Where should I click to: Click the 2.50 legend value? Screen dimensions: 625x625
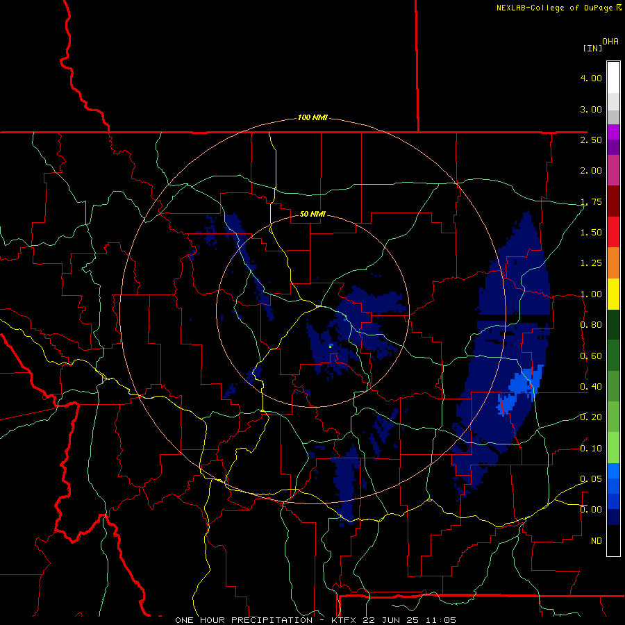(591, 140)
